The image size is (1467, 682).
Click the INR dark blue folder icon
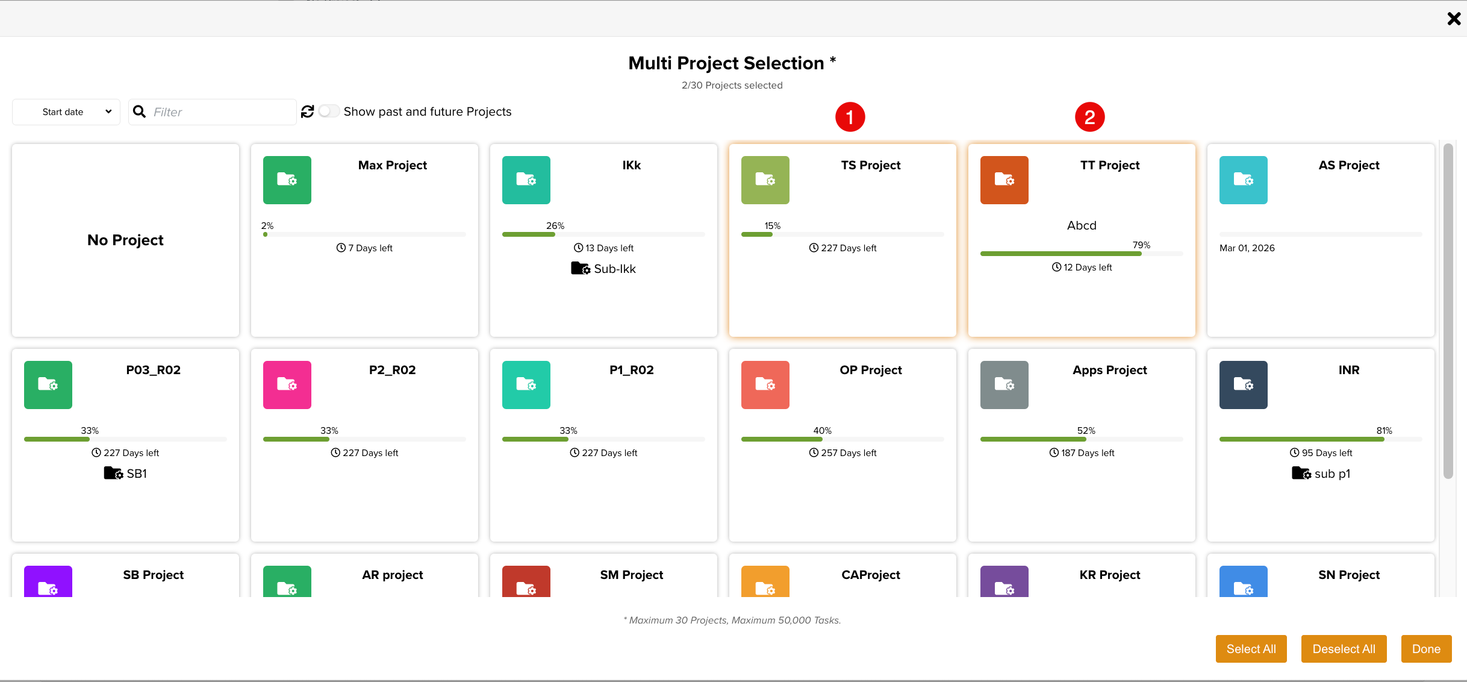[x=1244, y=385]
